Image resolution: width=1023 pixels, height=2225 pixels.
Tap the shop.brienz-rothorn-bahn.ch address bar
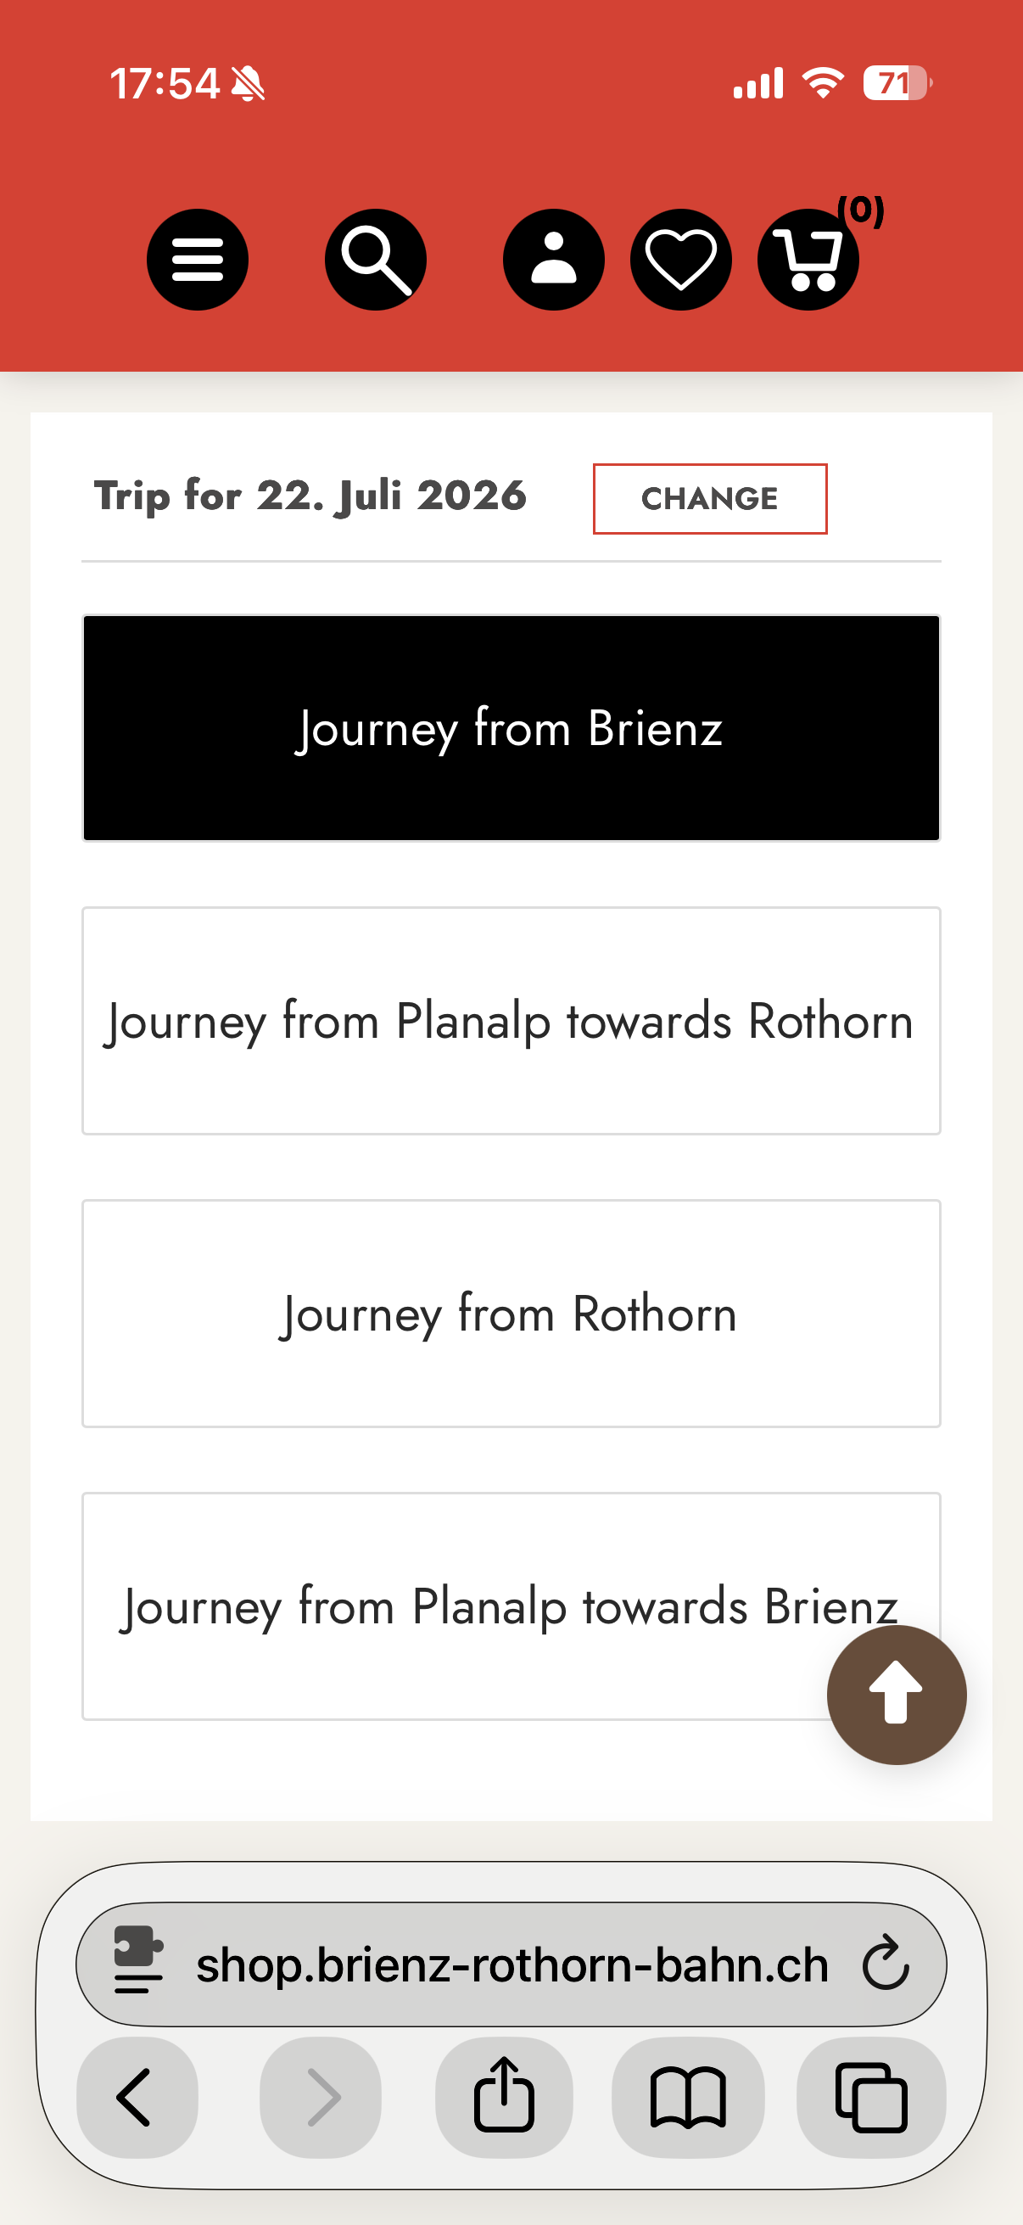pos(511,1964)
